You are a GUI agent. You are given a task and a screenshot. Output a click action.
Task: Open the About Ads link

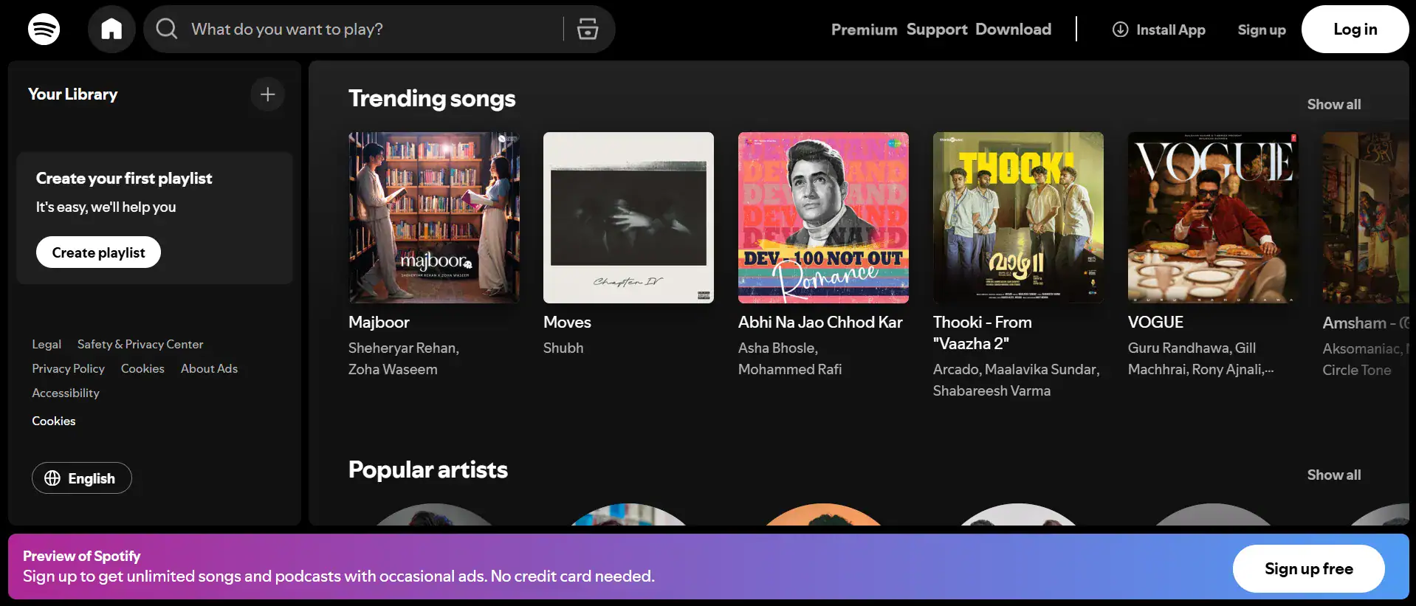point(210,369)
